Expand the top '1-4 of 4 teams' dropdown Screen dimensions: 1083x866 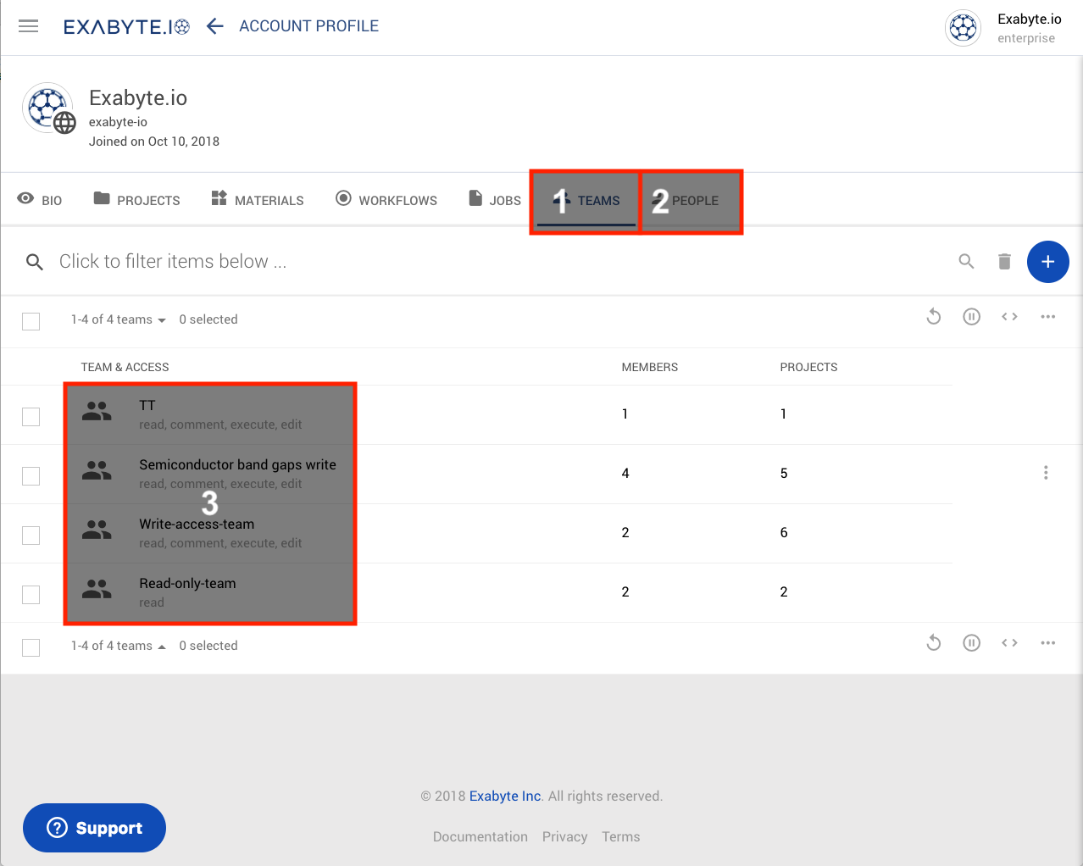pos(119,319)
